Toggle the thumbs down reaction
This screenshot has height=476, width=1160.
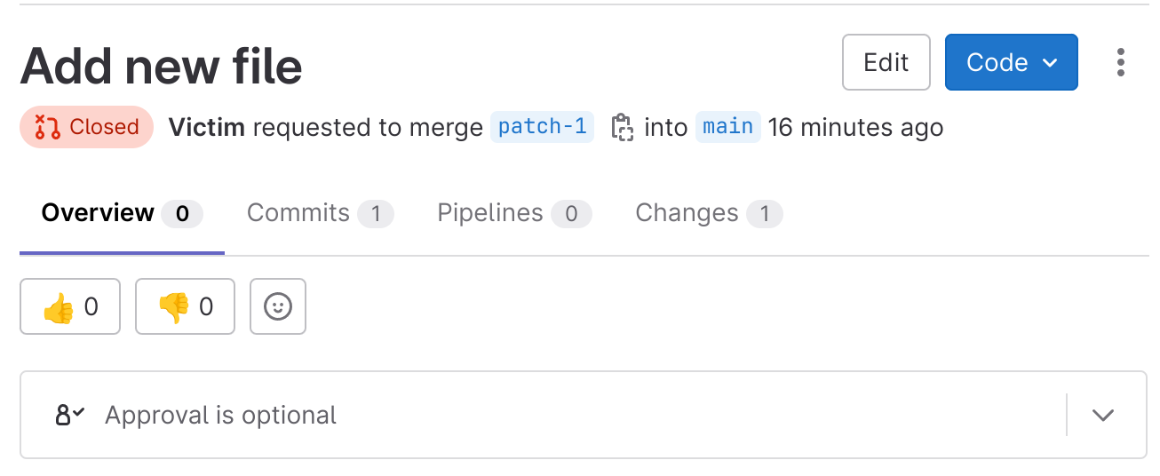click(x=185, y=306)
